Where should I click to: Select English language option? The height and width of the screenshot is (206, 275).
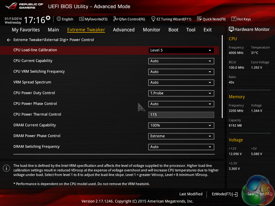click(x=67, y=19)
